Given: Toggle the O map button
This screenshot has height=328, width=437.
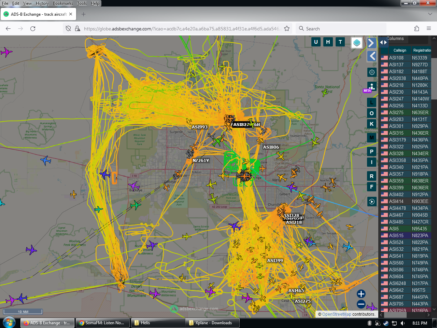Looking at the screenshot, I should tap(372, 113).
